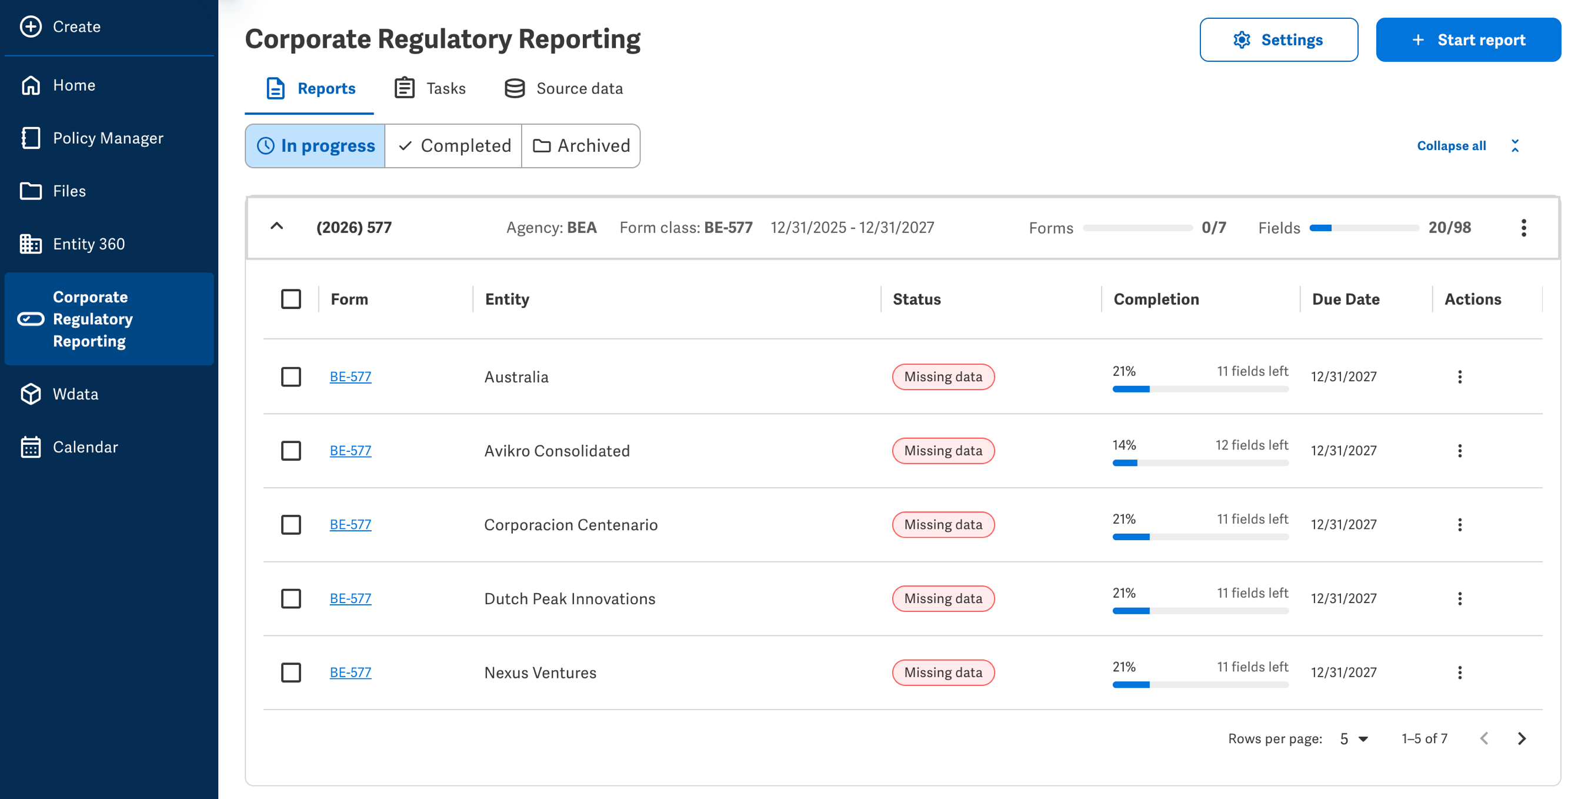The width and height of the screenshot is (1588, 799).
Task: Click the Fields progress bar in header
Action: (x=1363, y=228)
